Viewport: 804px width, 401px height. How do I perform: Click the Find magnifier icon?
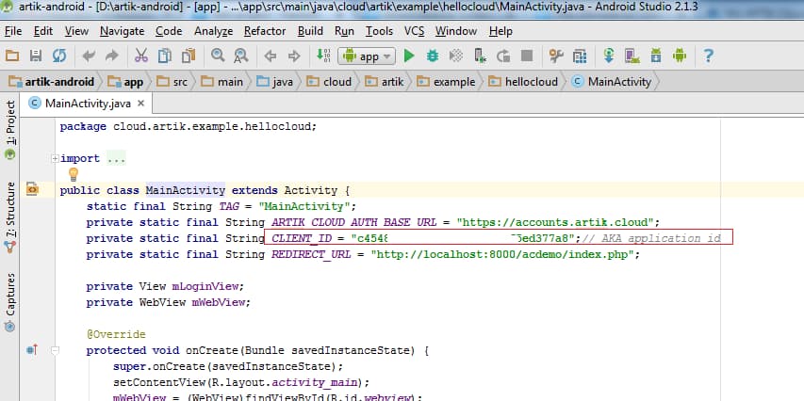click(218, 56)
